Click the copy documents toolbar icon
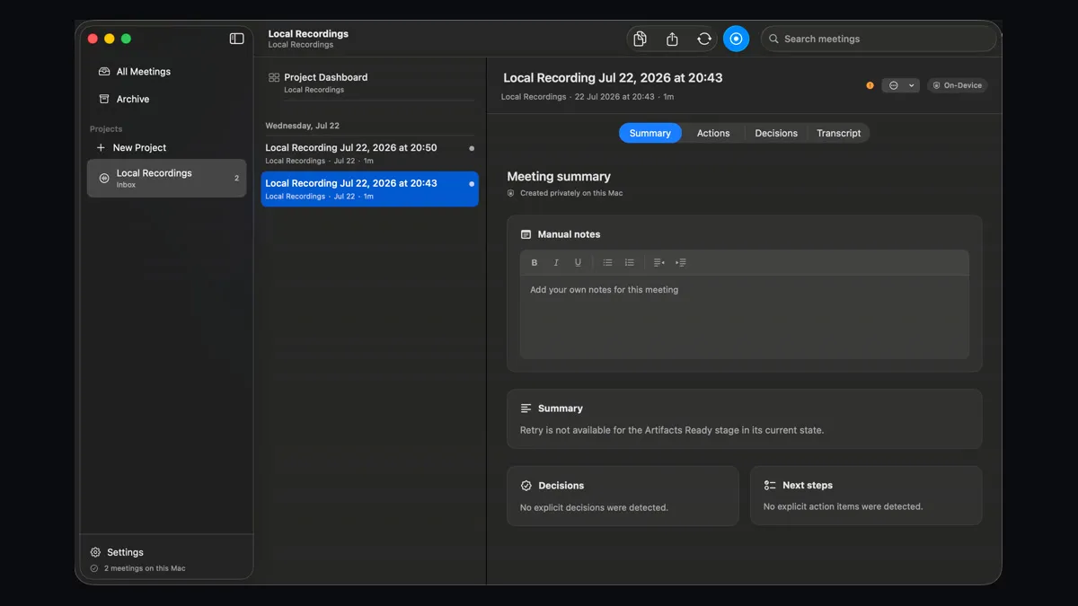The width and height of the screenshot is (1078, 606). [x=640, y=39]
